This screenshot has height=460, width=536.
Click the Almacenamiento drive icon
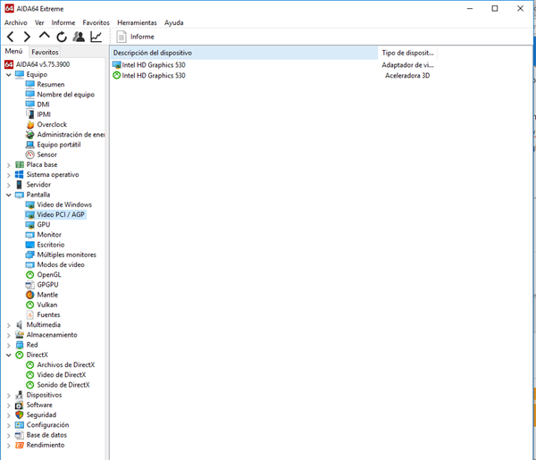(x=20, y=335)
